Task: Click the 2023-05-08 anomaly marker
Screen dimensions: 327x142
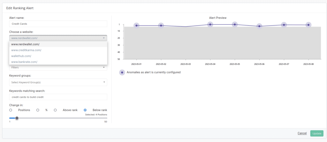Action: 308,25
